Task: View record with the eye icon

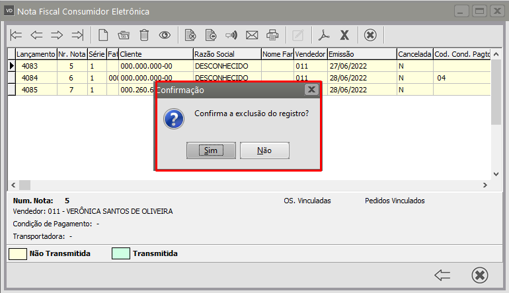Action: 165,35
